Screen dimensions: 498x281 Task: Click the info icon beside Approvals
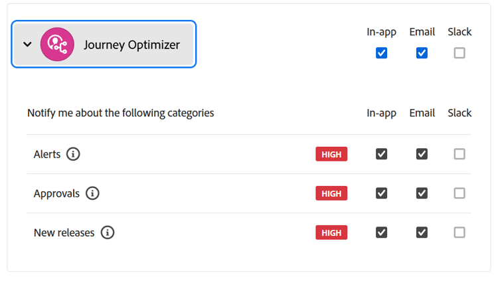tap(93, 193)
